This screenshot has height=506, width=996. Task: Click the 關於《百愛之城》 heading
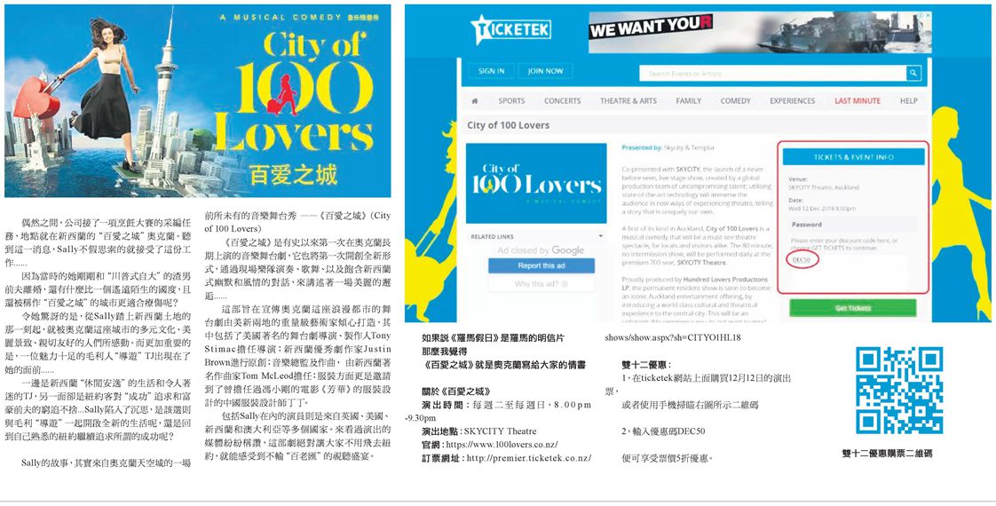click(456, 391)
